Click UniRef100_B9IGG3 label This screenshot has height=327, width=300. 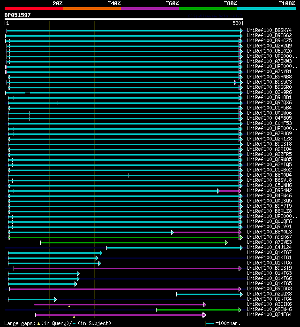tap(269, 288)
